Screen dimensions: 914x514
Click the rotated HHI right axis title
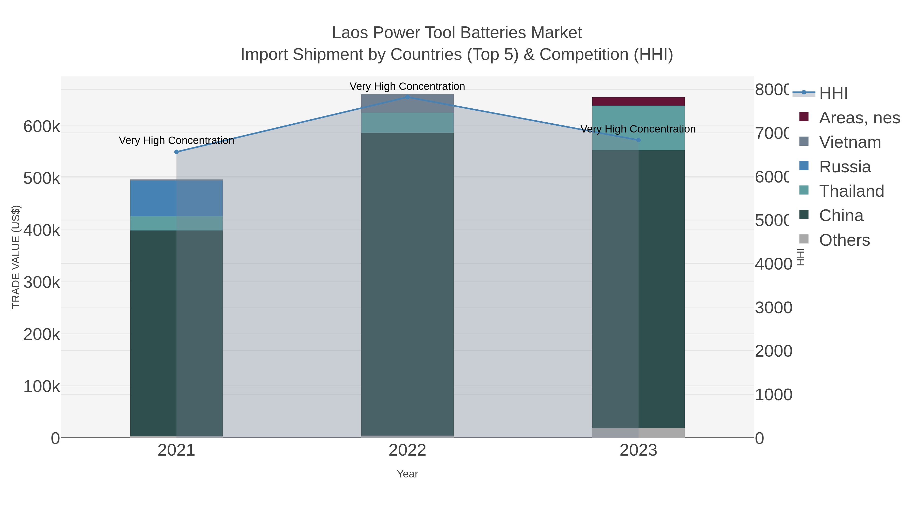pyautogui.click(x=801, y=257)
